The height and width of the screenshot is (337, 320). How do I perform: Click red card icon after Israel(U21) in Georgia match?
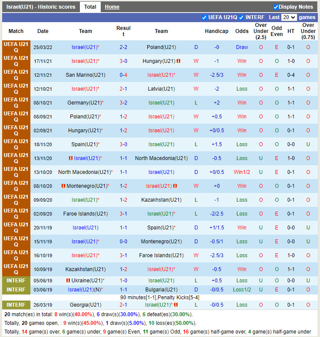(x=176, y=305)
